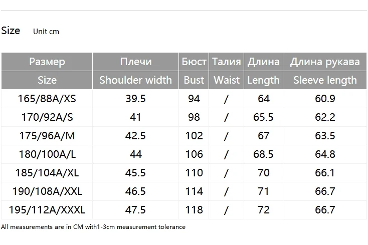Screen dimensions: 368x245
Task: Click the Длина рукава header cell
Action: [x=325, y=62]
